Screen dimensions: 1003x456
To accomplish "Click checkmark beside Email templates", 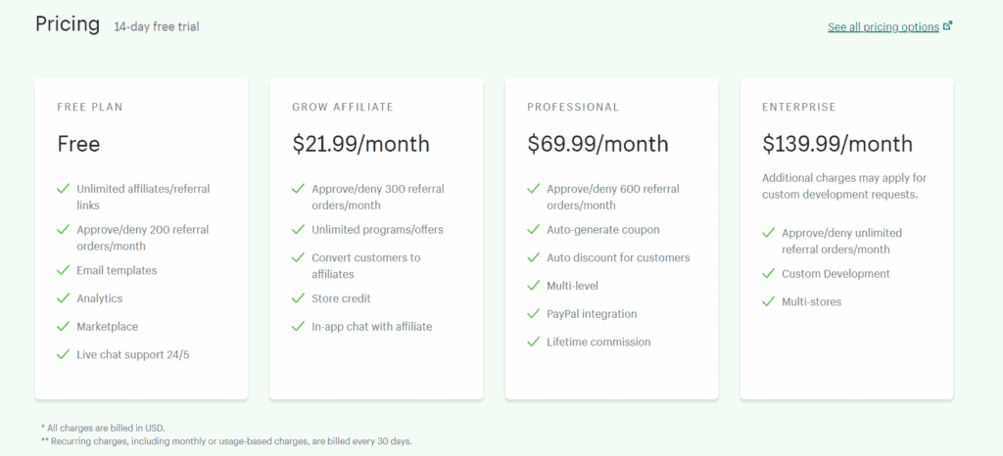I will click(63, 270).
